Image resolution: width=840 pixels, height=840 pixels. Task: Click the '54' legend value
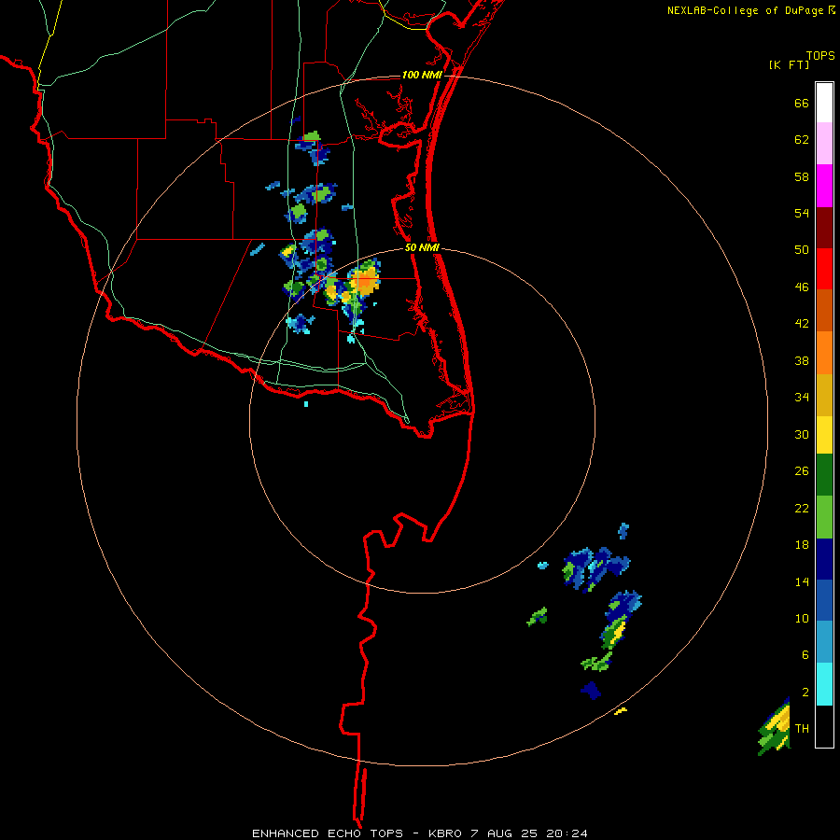tap(802, 213)
